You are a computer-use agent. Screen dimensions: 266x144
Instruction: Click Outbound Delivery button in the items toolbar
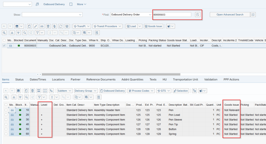click(x=113, y=91)
